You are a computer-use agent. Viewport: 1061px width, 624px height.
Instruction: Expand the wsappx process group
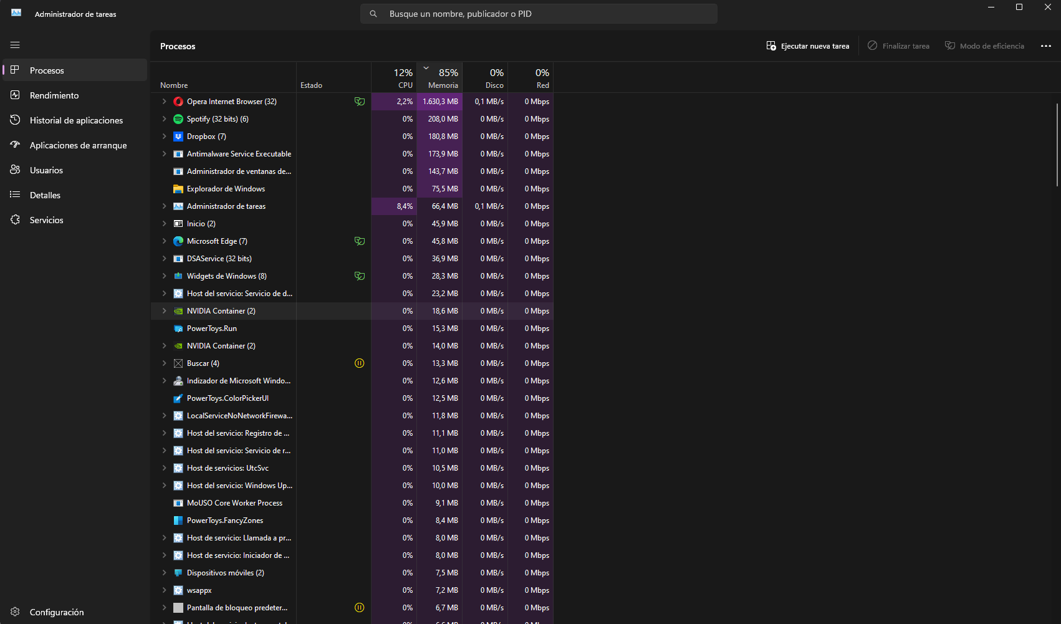pos(165,590)
